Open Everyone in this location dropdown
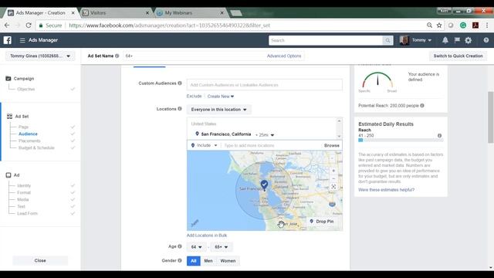Image resolution: width=494 pixels, height=278 pixels. [218, 110]
